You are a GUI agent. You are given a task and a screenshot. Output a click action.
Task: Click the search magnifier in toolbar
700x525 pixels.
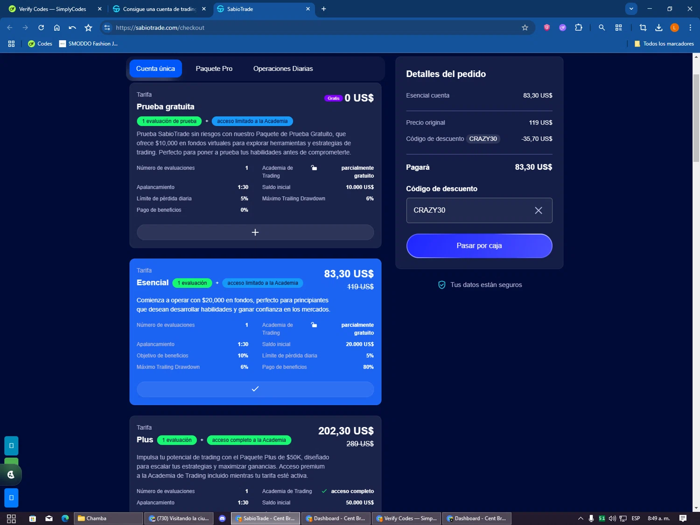click(x=602, y=28)
